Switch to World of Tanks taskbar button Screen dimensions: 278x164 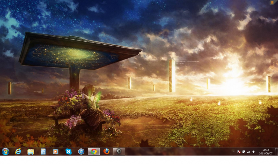tap(119, 152)
